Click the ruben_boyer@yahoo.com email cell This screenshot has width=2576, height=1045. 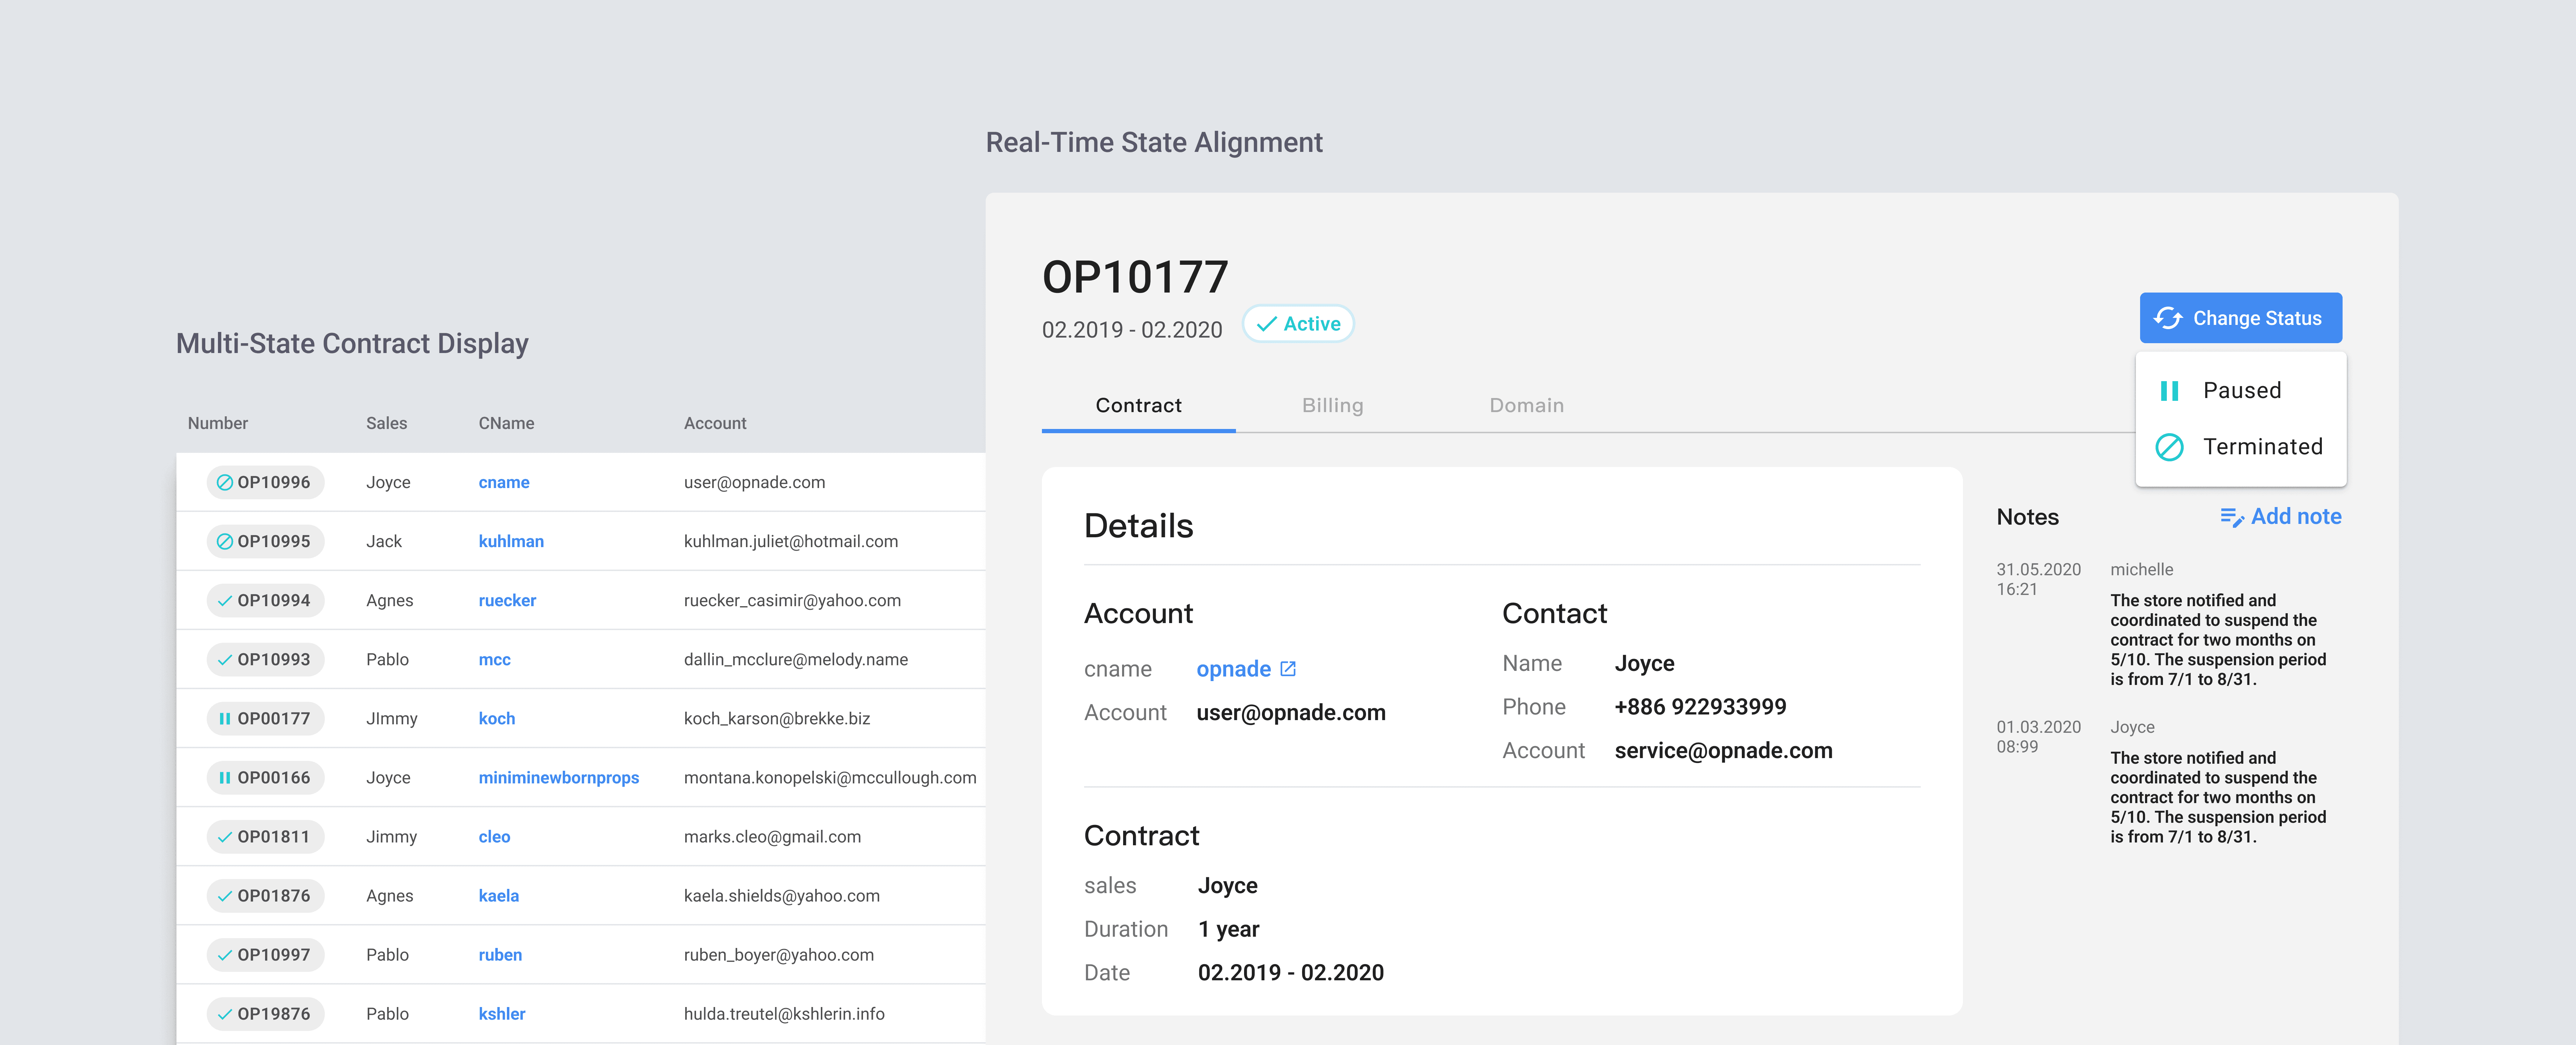pyautogui.click(x=779, y=955)
